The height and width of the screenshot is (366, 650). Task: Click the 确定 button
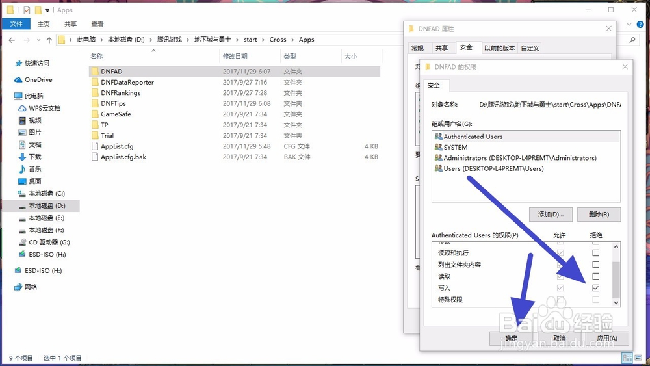click(x=511, y=338)
